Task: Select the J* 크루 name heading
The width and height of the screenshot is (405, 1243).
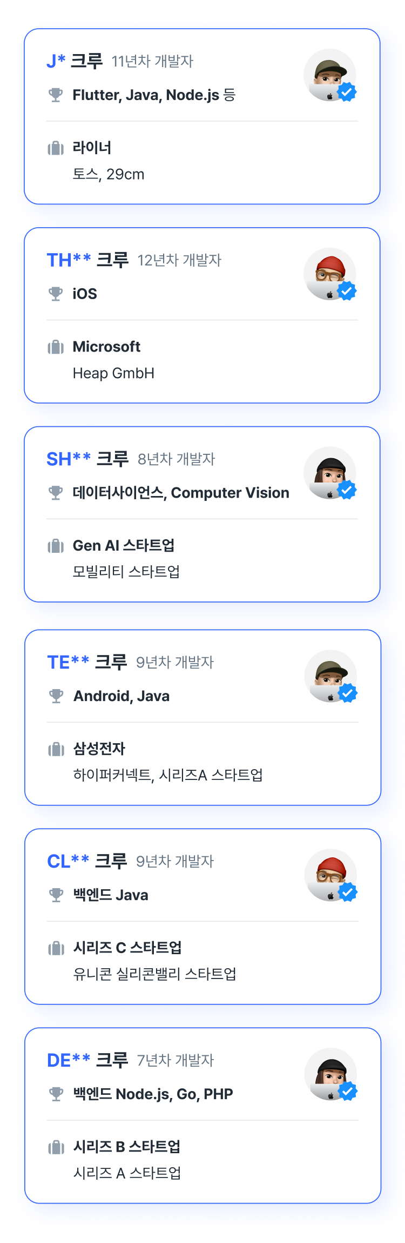Action: pyautogui.click(x=75, y=61)
